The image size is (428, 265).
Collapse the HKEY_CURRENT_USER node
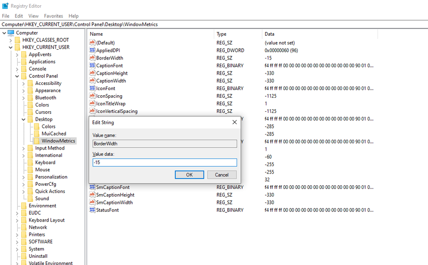11,48
